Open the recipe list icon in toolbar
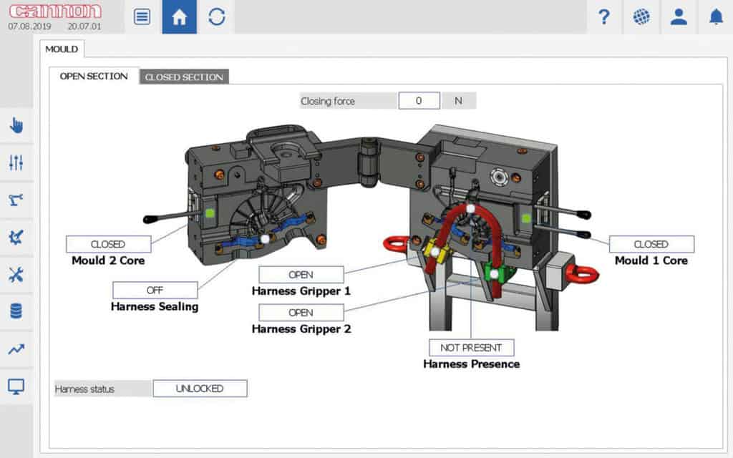 coord(141,17)
